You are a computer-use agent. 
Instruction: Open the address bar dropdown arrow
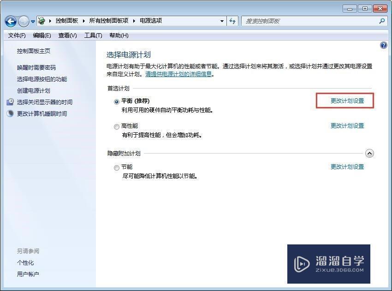[x=222, y=21]
